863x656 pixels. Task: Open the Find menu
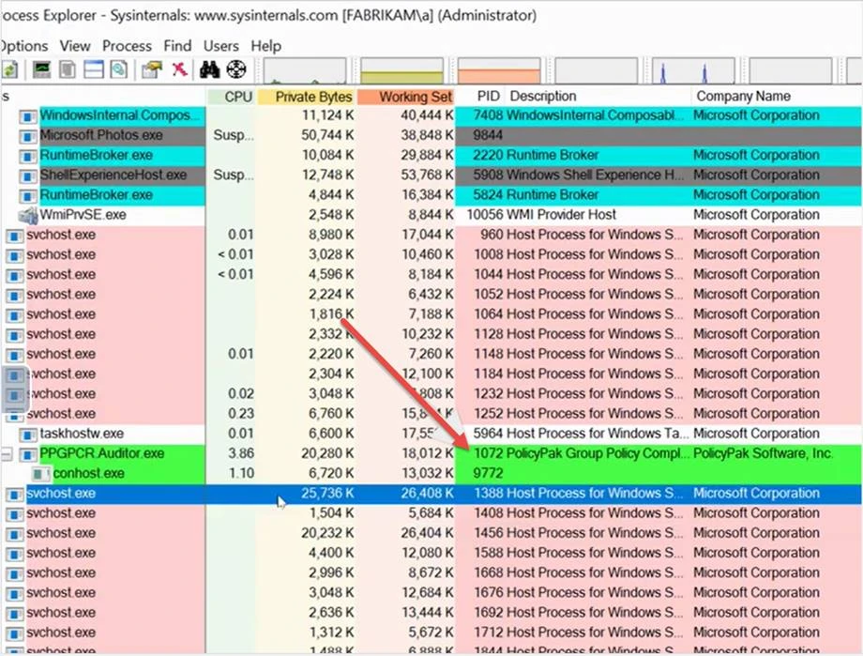[x=177, y=46]
